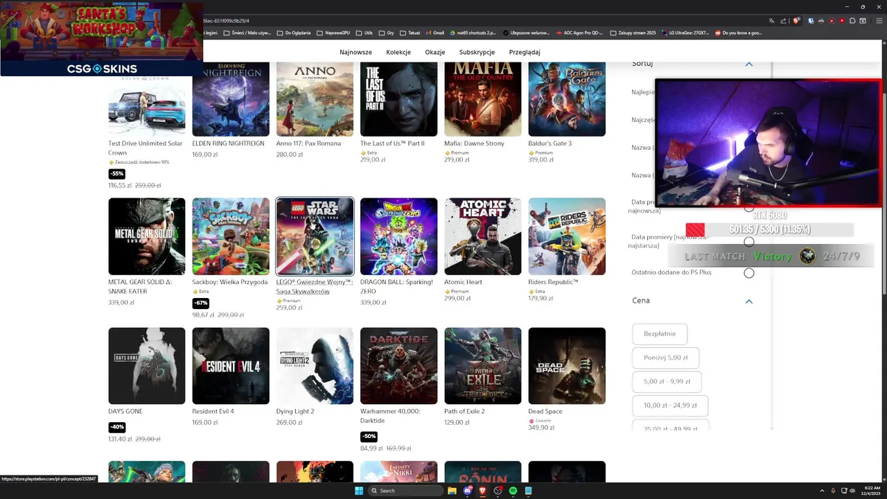Open the Utils bookmark folder

(364, 33)
